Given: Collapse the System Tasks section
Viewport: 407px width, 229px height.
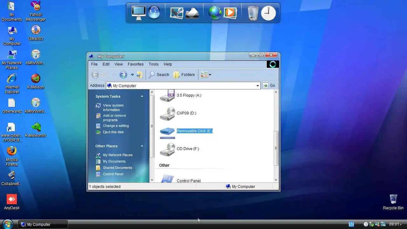Looking at the screenshot, I should coord(142,96).
